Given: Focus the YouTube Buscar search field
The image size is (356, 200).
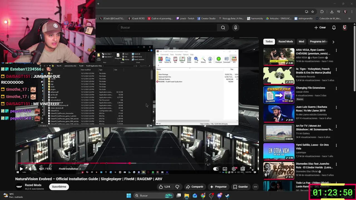Looking at the screenshot, I should 168,27.
